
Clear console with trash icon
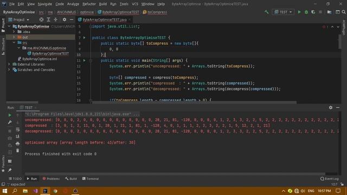(18, 151)
